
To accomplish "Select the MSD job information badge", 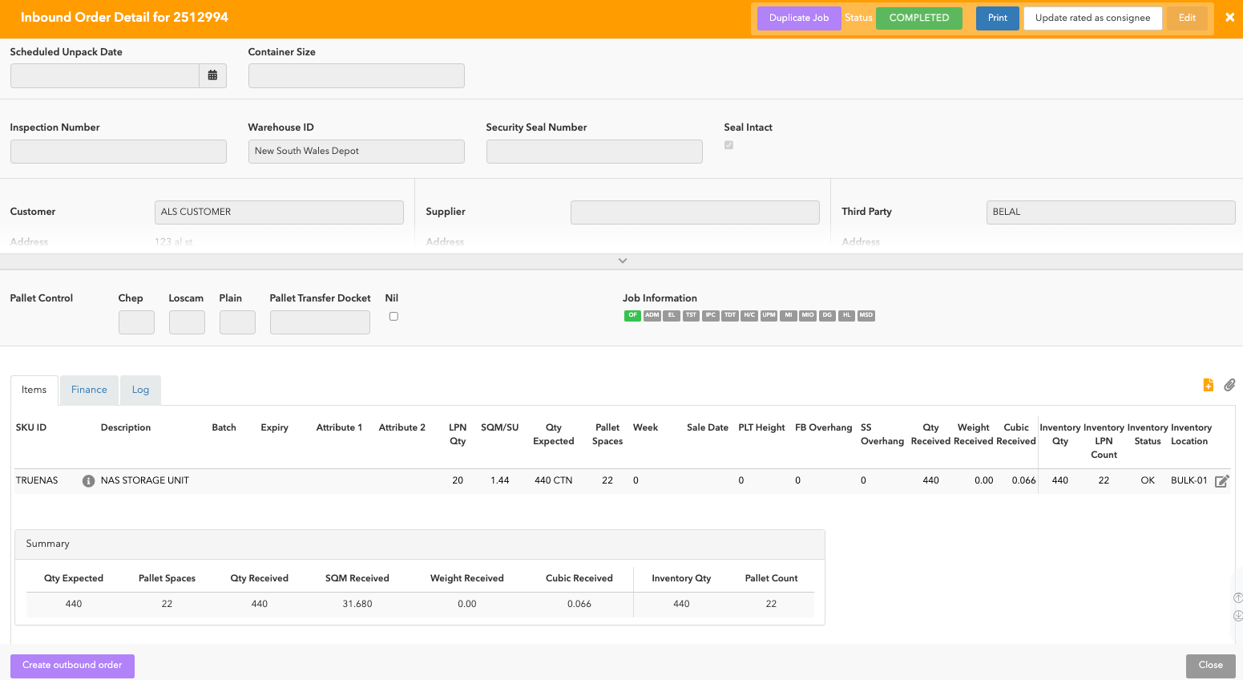I will pos(866,315).
